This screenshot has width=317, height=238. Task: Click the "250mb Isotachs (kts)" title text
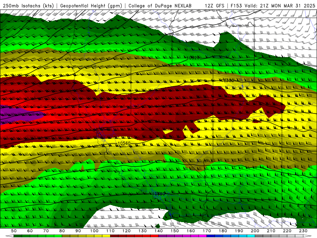pyautogui.click(x=29, y=6)
